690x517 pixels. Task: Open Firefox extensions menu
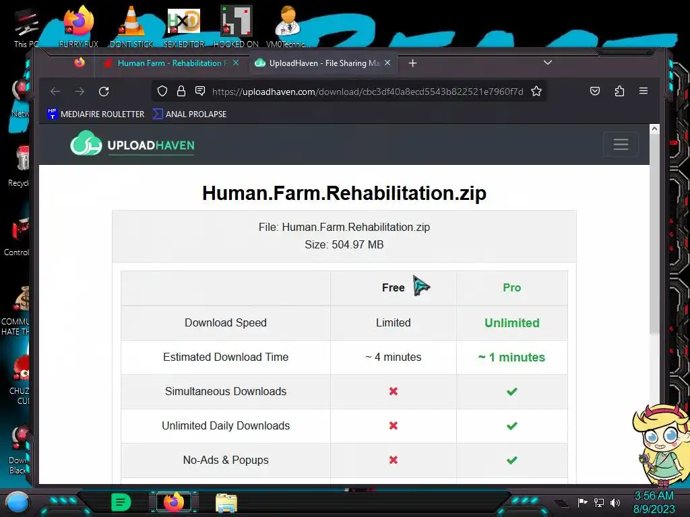click(x=619, y=91)
